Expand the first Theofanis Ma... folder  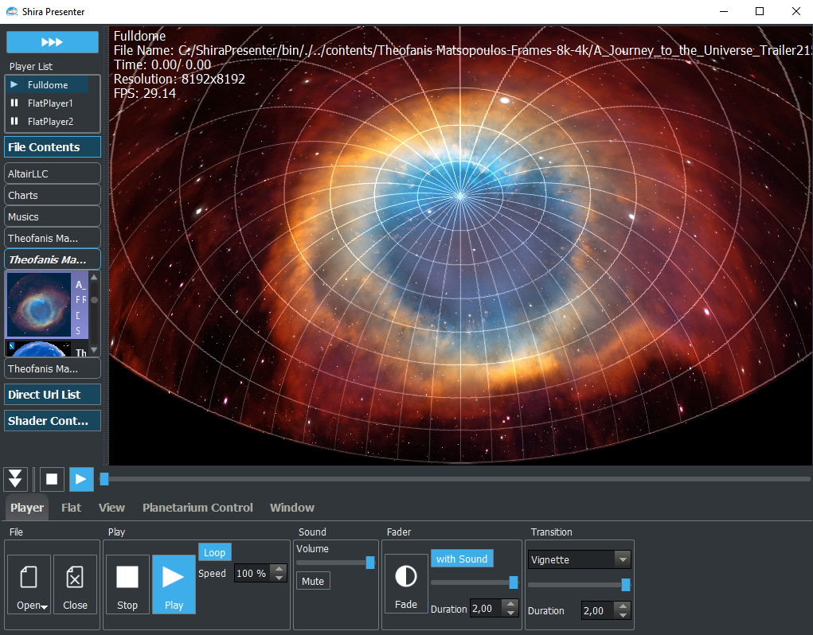coord(53,238)
